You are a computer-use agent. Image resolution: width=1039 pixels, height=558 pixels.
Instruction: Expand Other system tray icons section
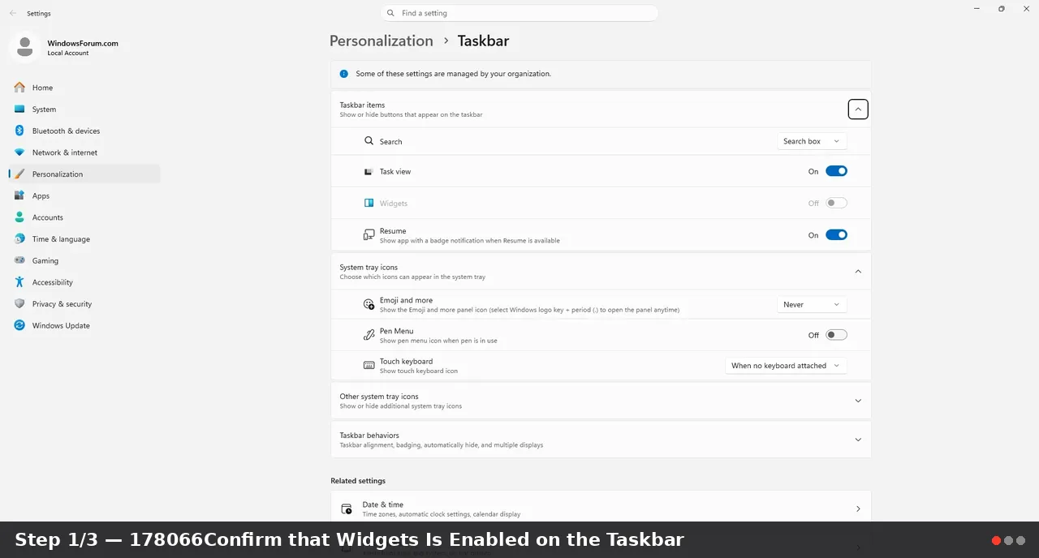tap(601, 401)
